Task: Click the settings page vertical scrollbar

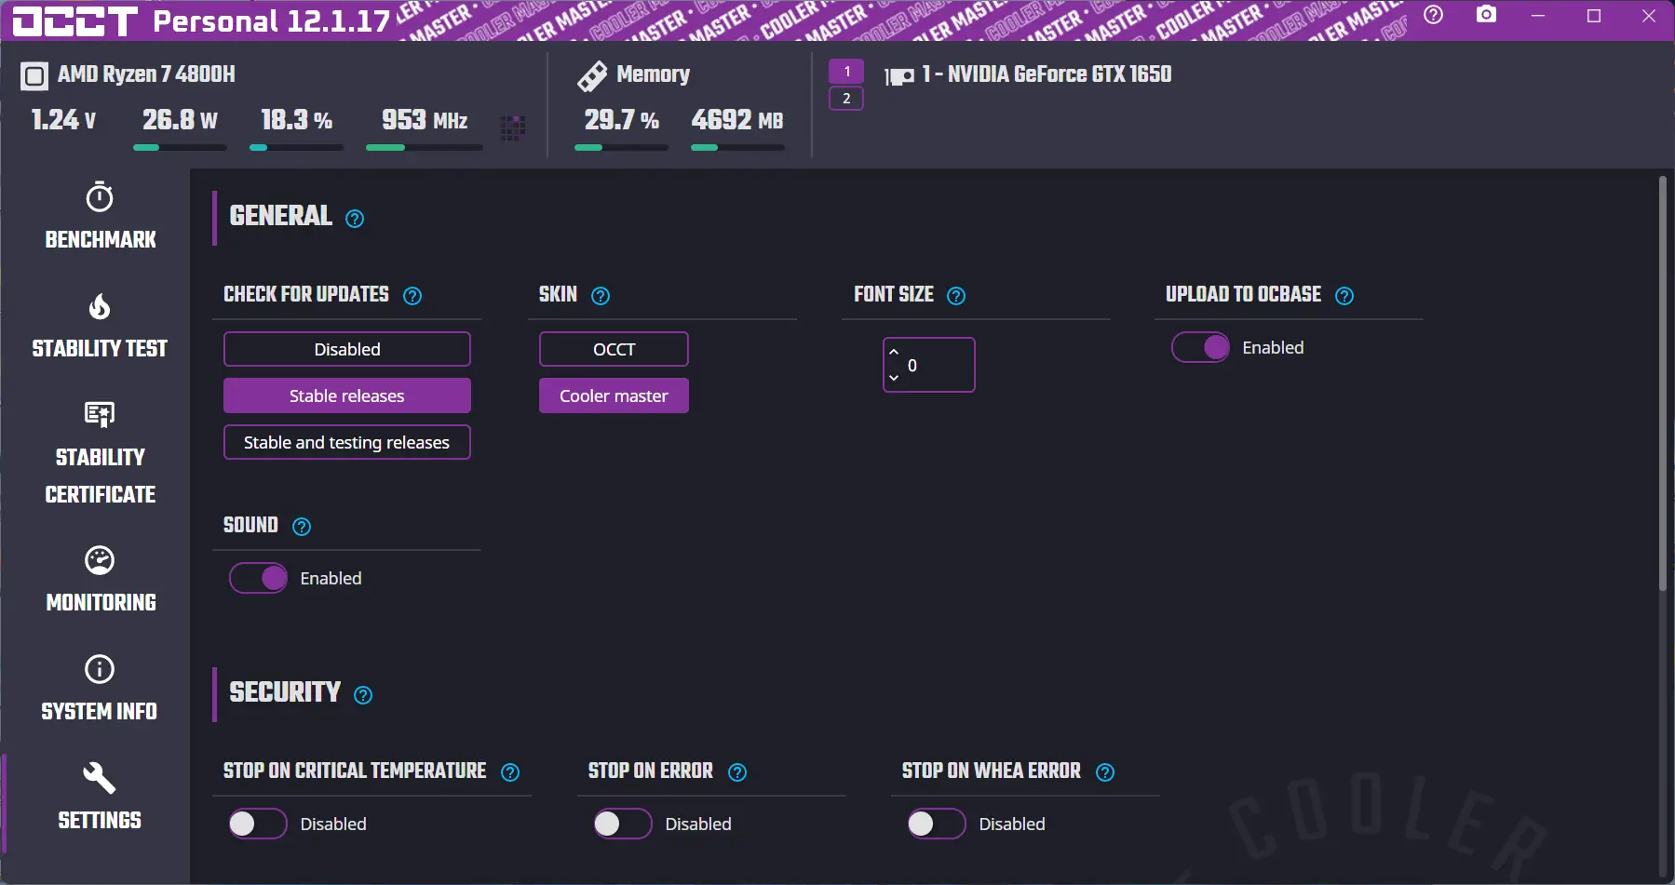Action: (x=1662, y=383)
